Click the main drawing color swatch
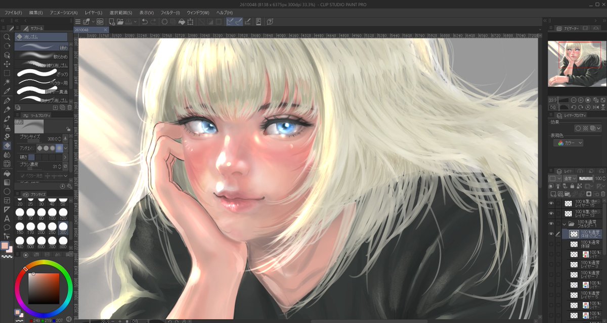 tap(5, 245)
